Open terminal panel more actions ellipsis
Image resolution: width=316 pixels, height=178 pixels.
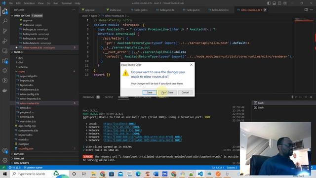click(x=301, y=97)
